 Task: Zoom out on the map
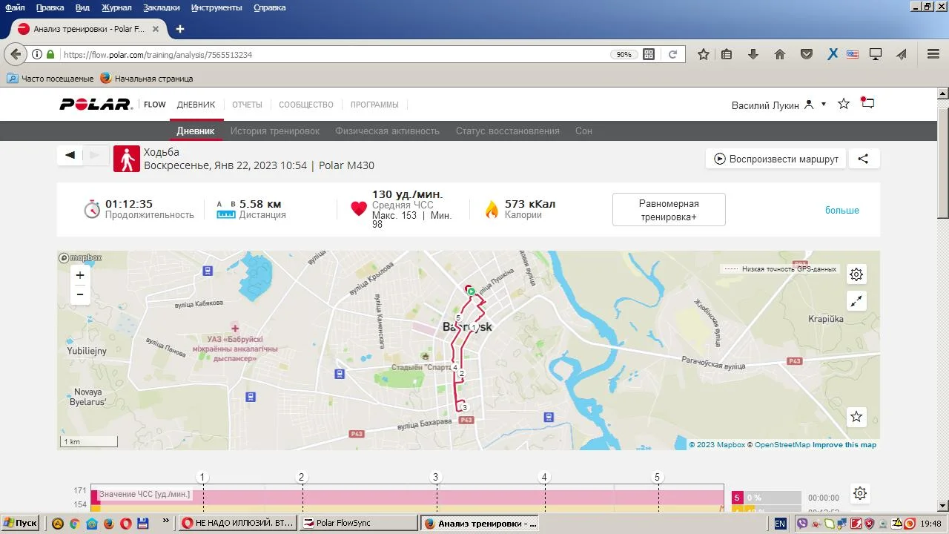[x=80, y=294]
